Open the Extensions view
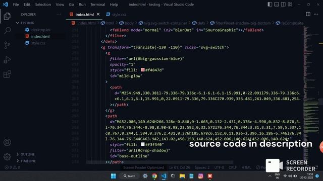 7,74
